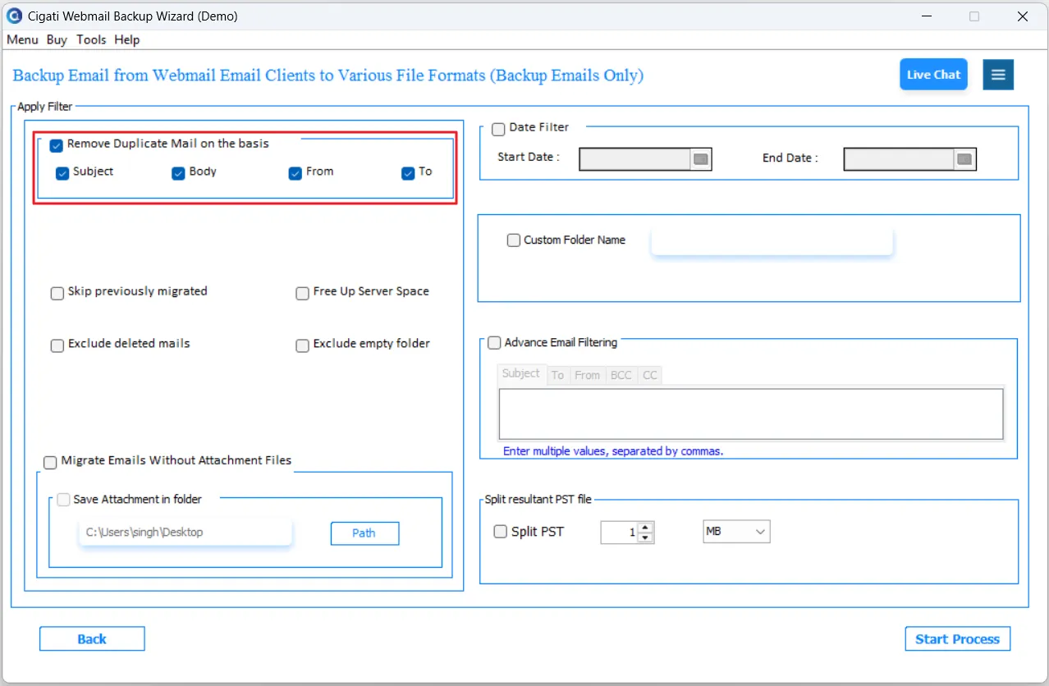This screenshot has width=1049, height=686.
Task: Decrease the Split PST size value
Action: pos(645,537)
